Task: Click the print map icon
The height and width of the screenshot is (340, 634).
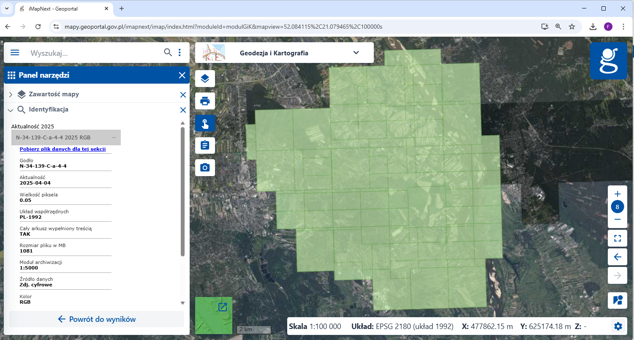Action: tap(205, 101)
